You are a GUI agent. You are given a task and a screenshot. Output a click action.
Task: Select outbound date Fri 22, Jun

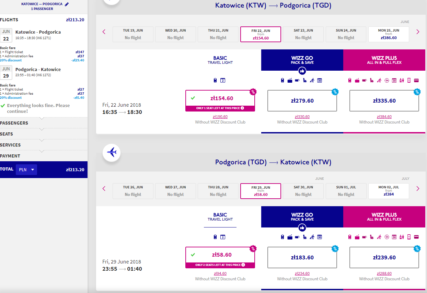pos(261,34)
